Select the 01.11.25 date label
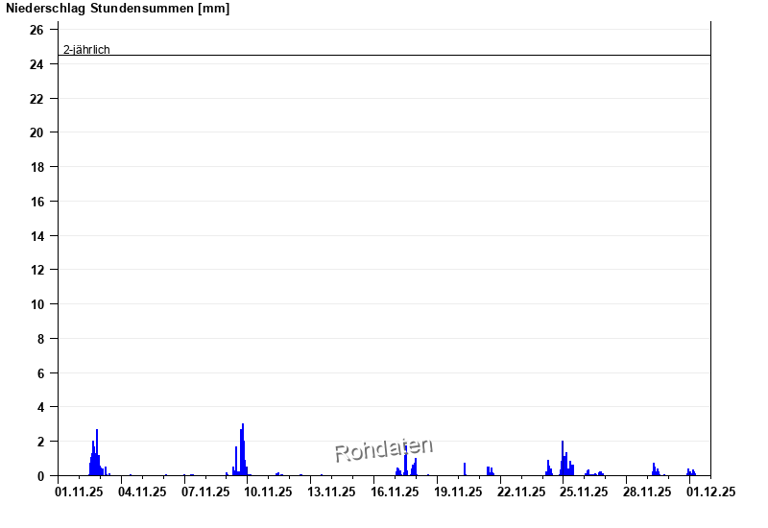768x528 pixels. tap(79, 492)
